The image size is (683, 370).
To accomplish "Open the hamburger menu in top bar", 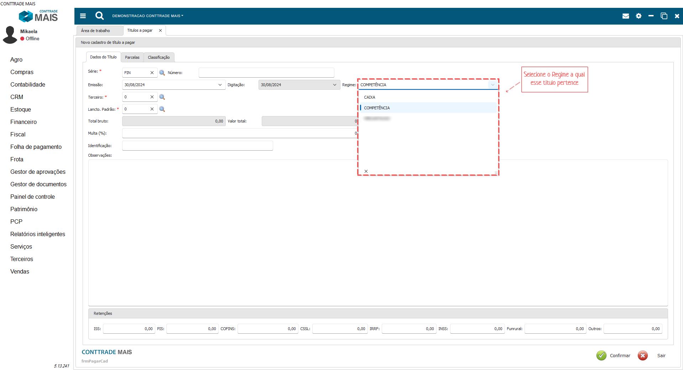I will [x=83, y=16].
